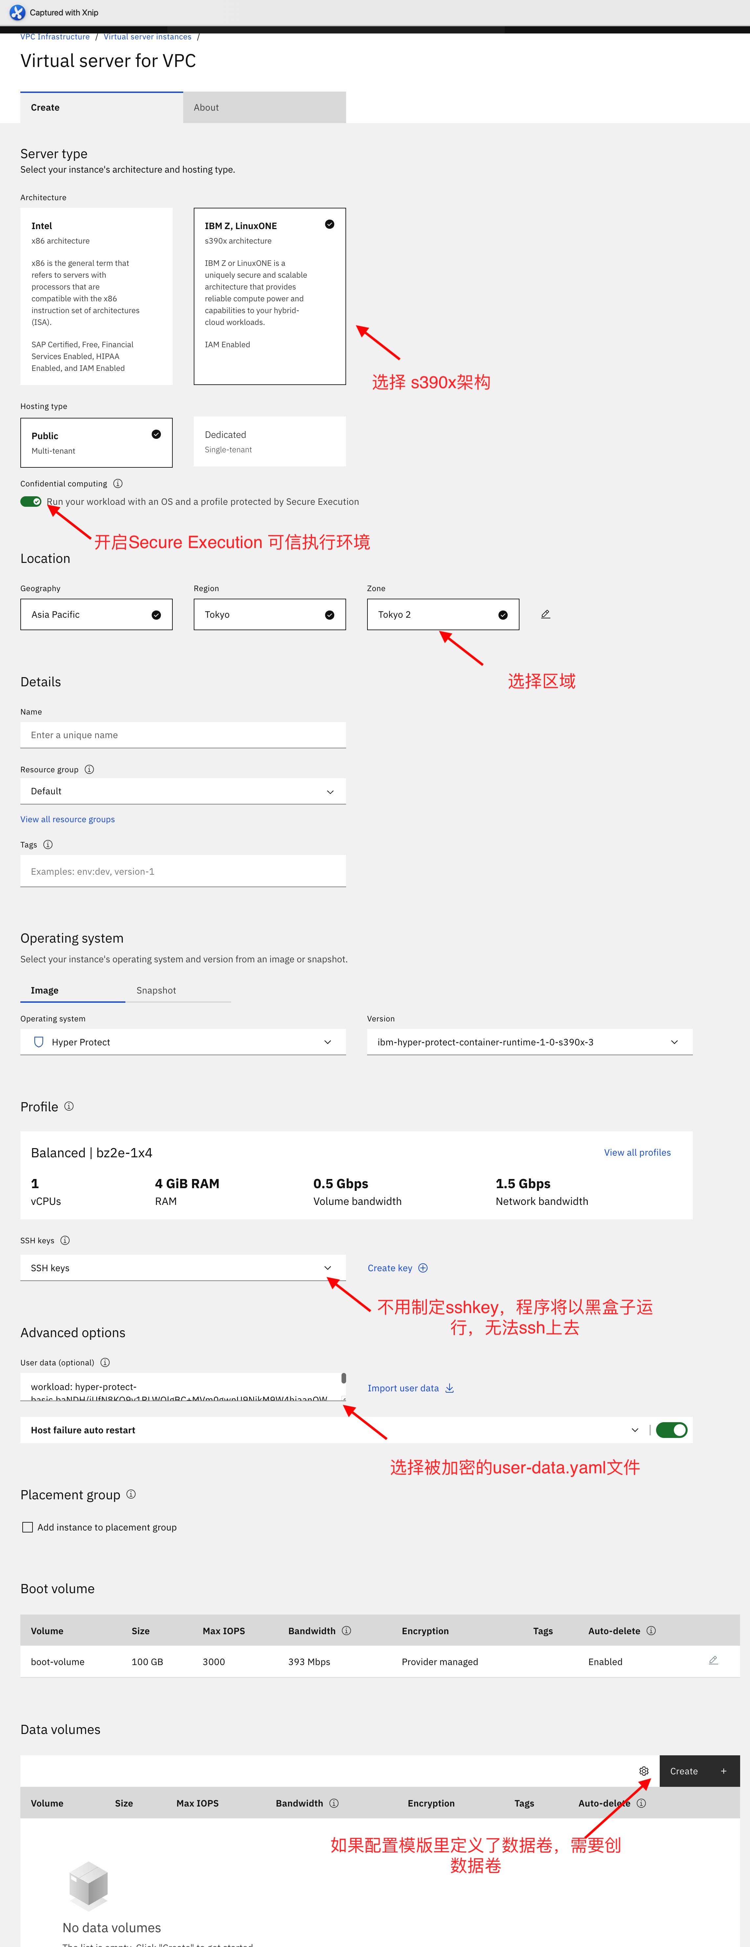Open Version image dropdown
750x1947 pixels.
pos(530,1042)
